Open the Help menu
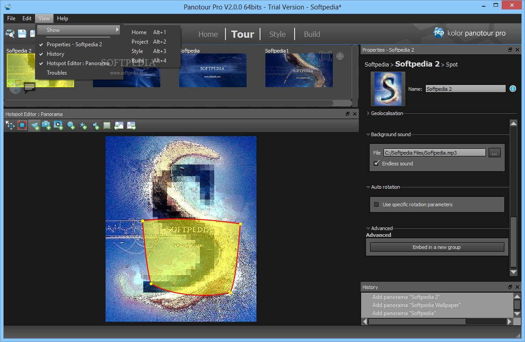Screen dimensions: 525x342 click(62, 18)
